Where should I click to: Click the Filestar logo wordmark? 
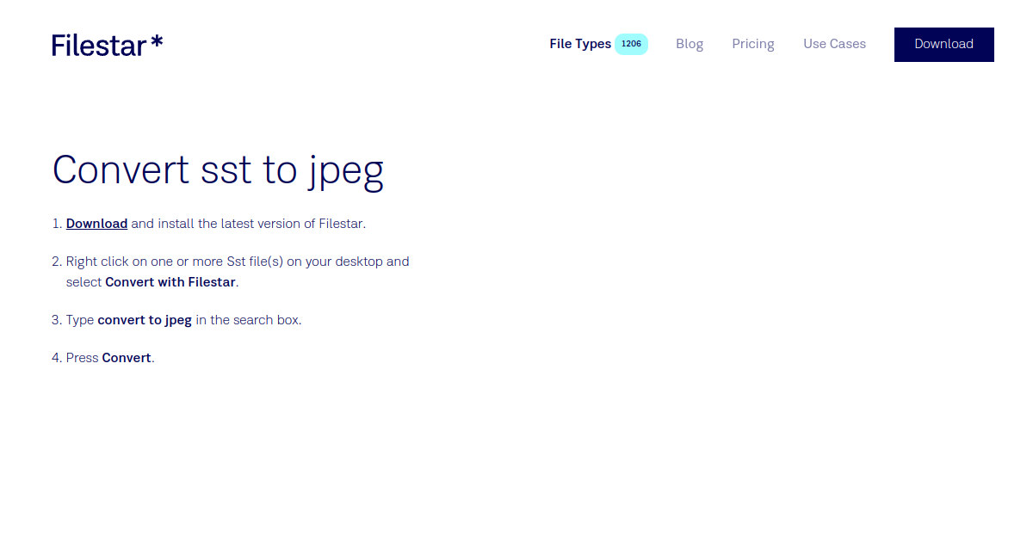click(x=107, y=45)
